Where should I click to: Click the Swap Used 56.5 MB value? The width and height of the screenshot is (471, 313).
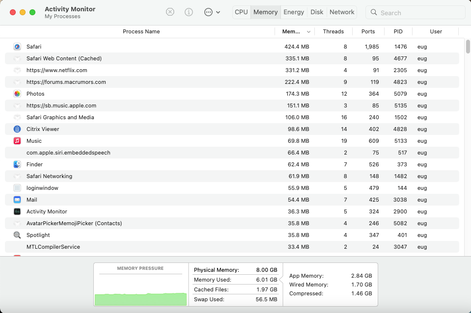click(266, 299)
